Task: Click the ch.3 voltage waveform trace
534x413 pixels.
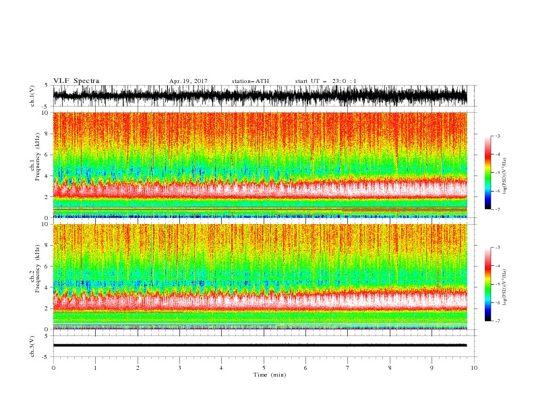Action: click(x=260, y=346)
